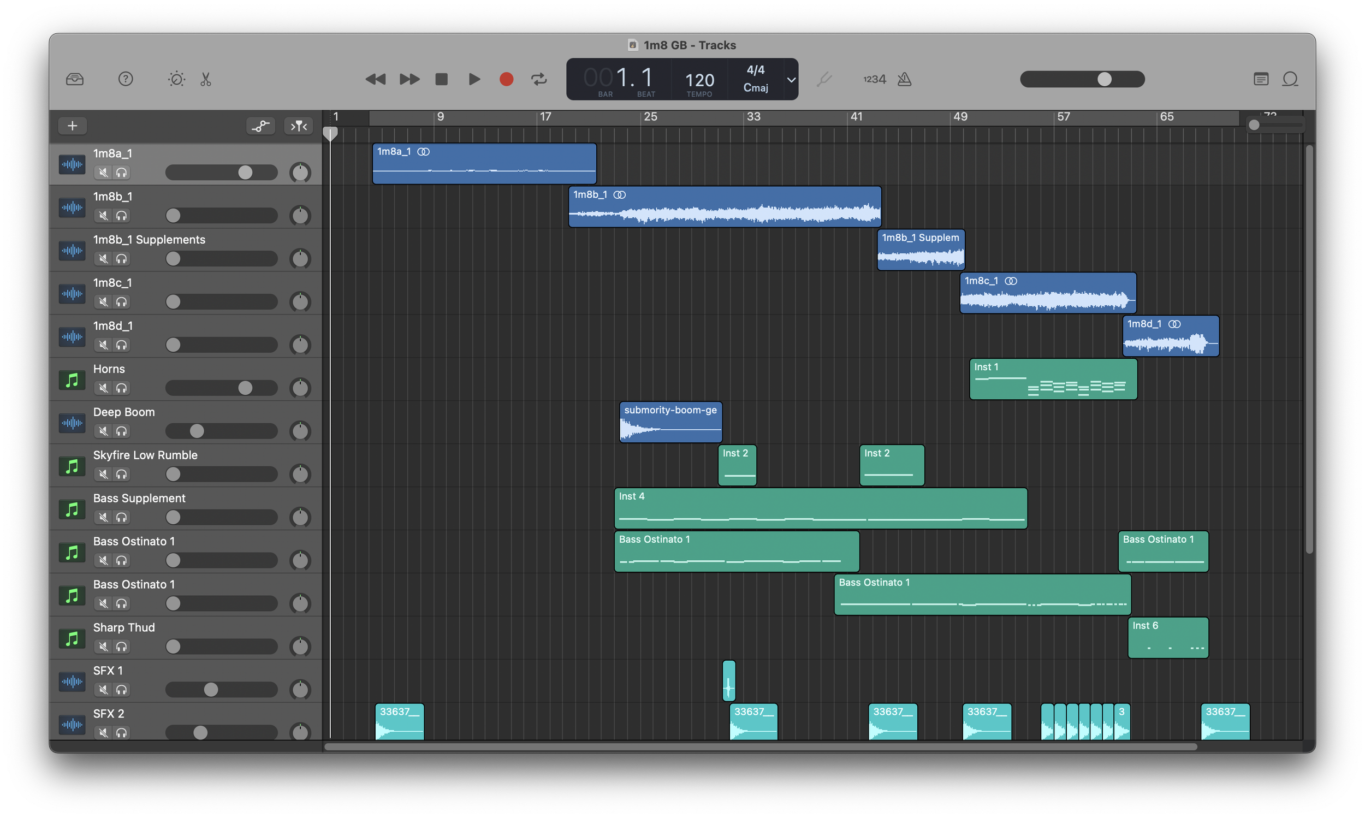Mute the Deep Boom track
This screenshot has height=818, width=1365.
click(x=103, y=431)
